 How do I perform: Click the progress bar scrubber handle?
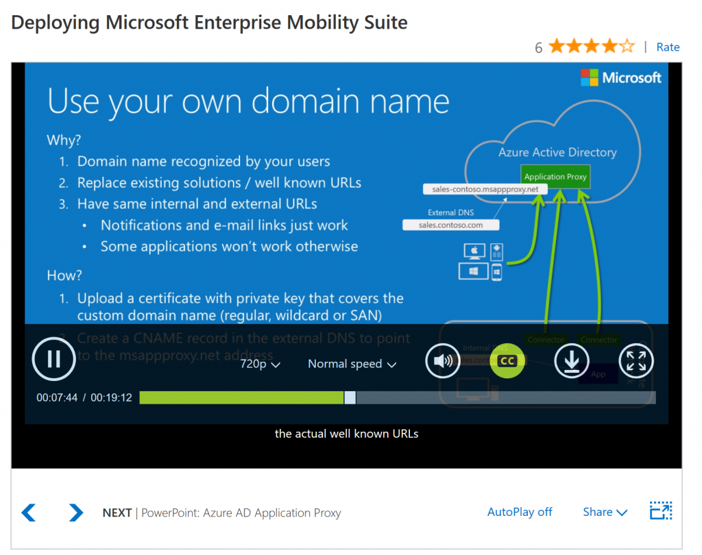click(350, 397)
